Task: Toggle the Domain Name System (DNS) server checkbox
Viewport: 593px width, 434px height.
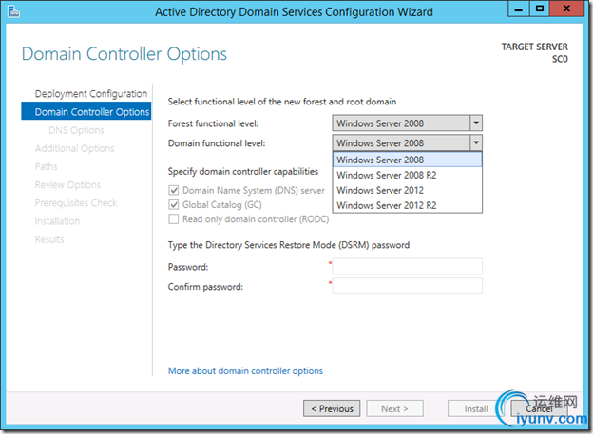Action: (174, 190)
